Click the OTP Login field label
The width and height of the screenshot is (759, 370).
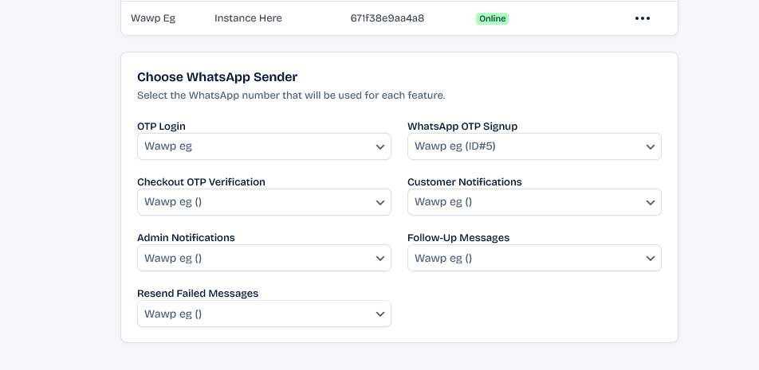click(x=161, y=126)
